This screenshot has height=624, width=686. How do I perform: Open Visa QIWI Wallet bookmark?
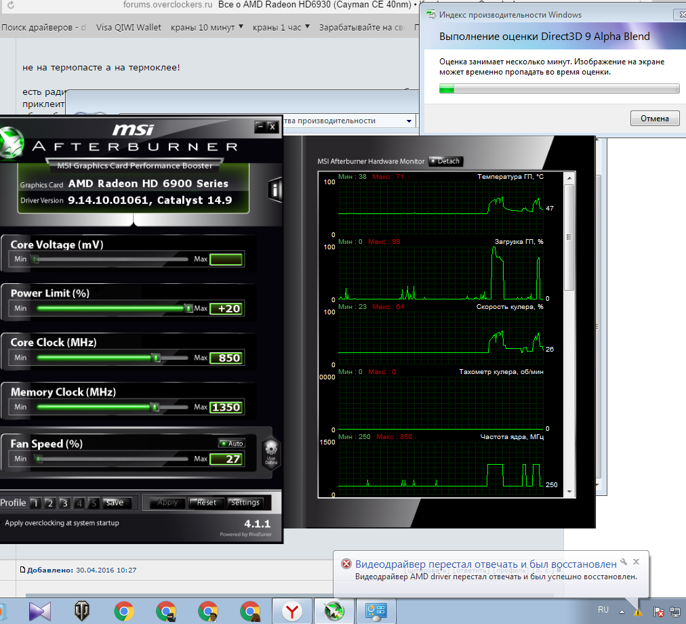tap(128, 27)
